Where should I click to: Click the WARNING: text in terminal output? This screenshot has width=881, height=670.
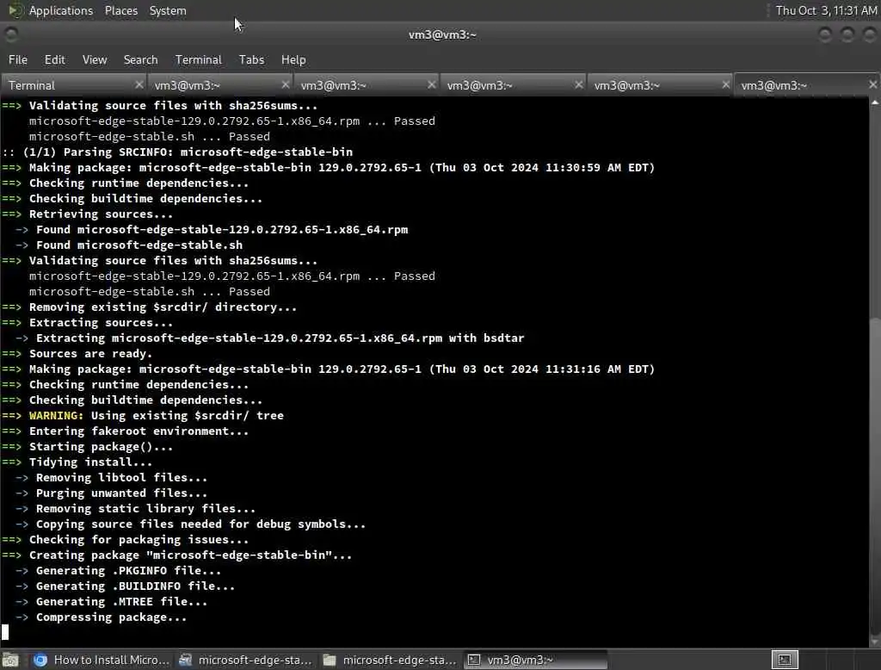[x=56, y=416]
